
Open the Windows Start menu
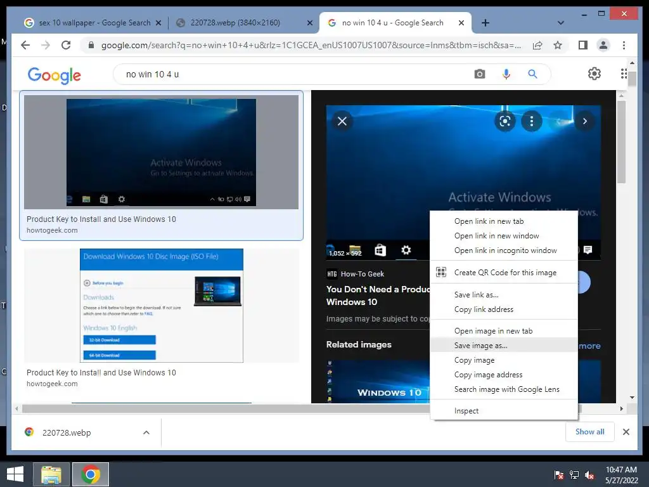[x=15, y=474]
